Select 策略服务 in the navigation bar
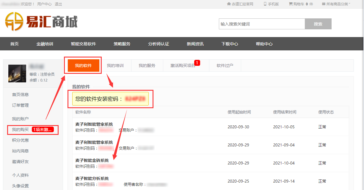This screenshot has width=364, height=190. pos(122,44)
